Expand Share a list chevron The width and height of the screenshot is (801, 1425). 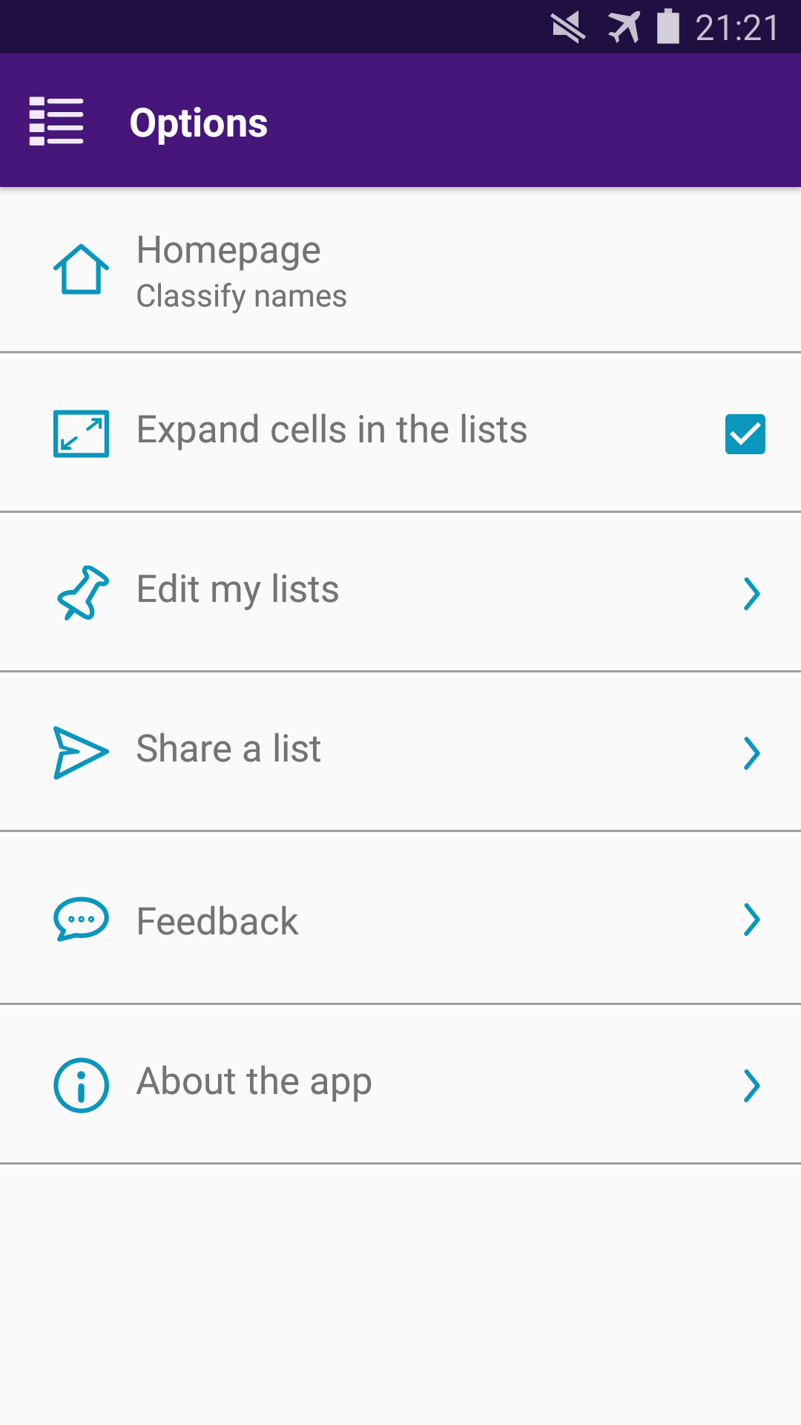[751, 753]
